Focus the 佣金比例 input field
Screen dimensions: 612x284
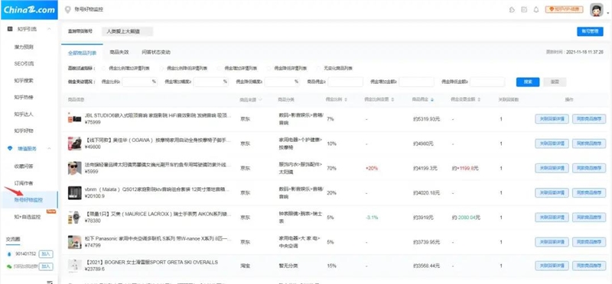[140, 82]
